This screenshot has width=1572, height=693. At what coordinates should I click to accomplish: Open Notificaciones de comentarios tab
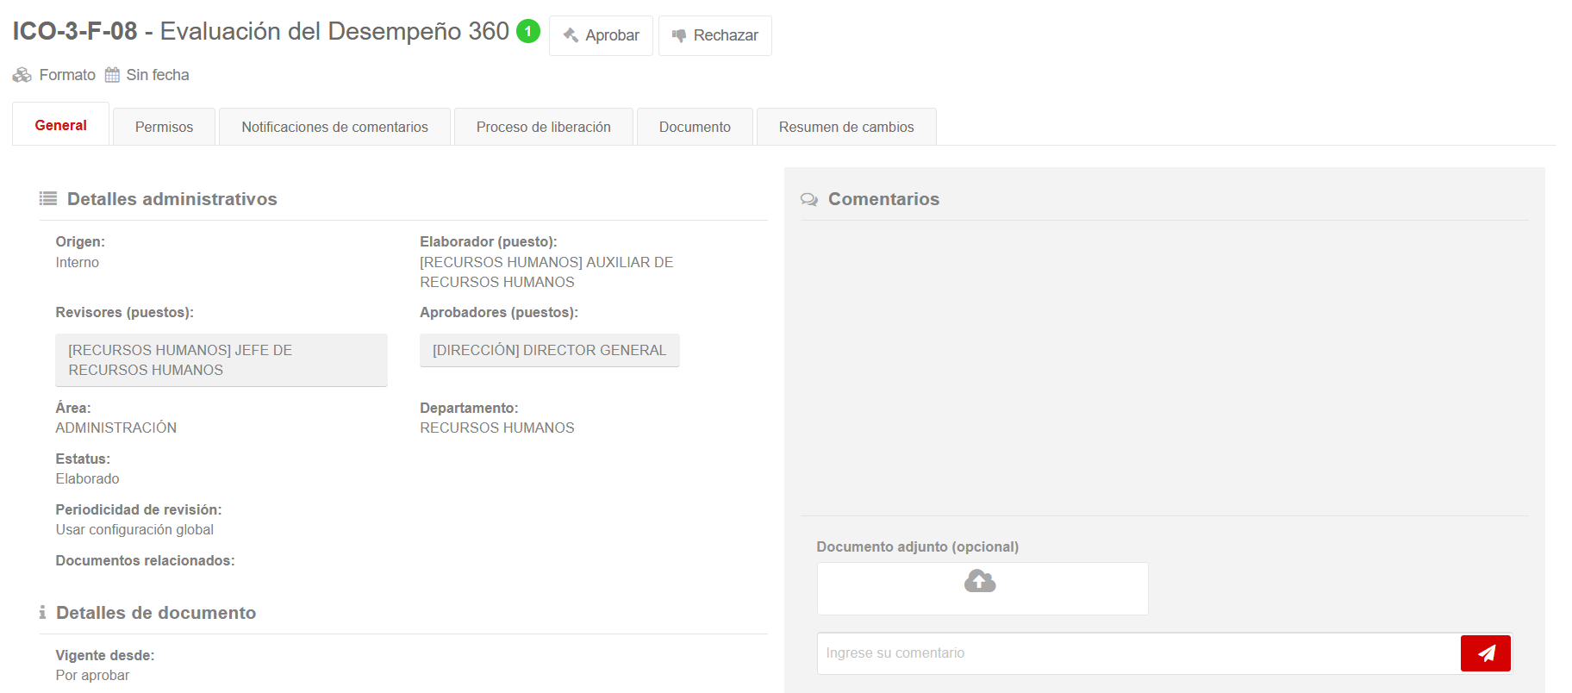click(x=334, y=127)
